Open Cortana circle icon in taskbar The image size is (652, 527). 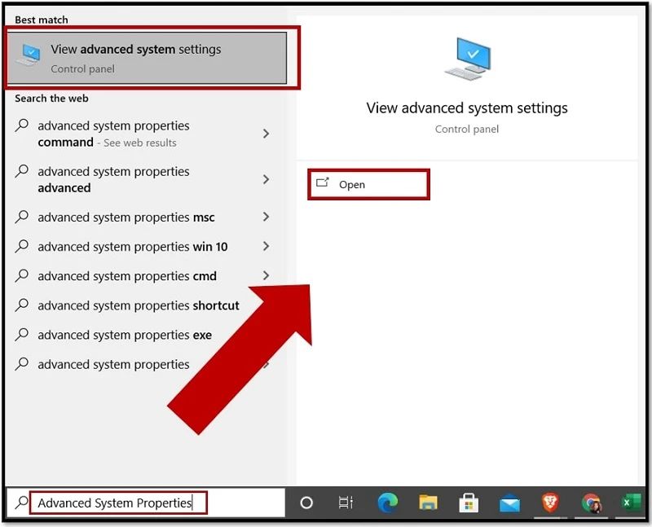(x=306, y=503)
